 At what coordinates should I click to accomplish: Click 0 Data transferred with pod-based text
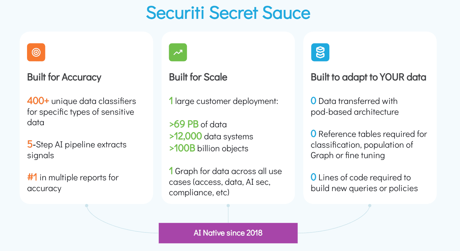tap(354, 106)
